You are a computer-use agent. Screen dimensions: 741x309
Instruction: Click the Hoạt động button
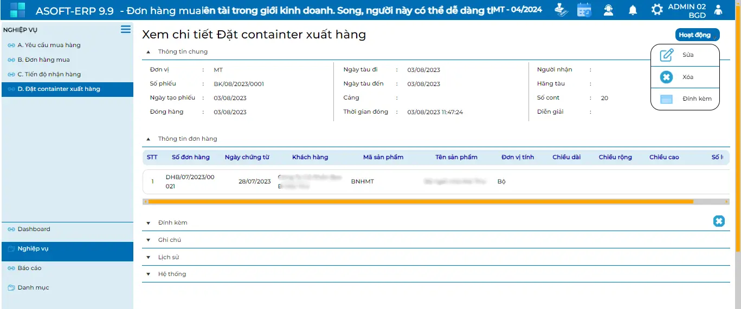tap(697, 35)
